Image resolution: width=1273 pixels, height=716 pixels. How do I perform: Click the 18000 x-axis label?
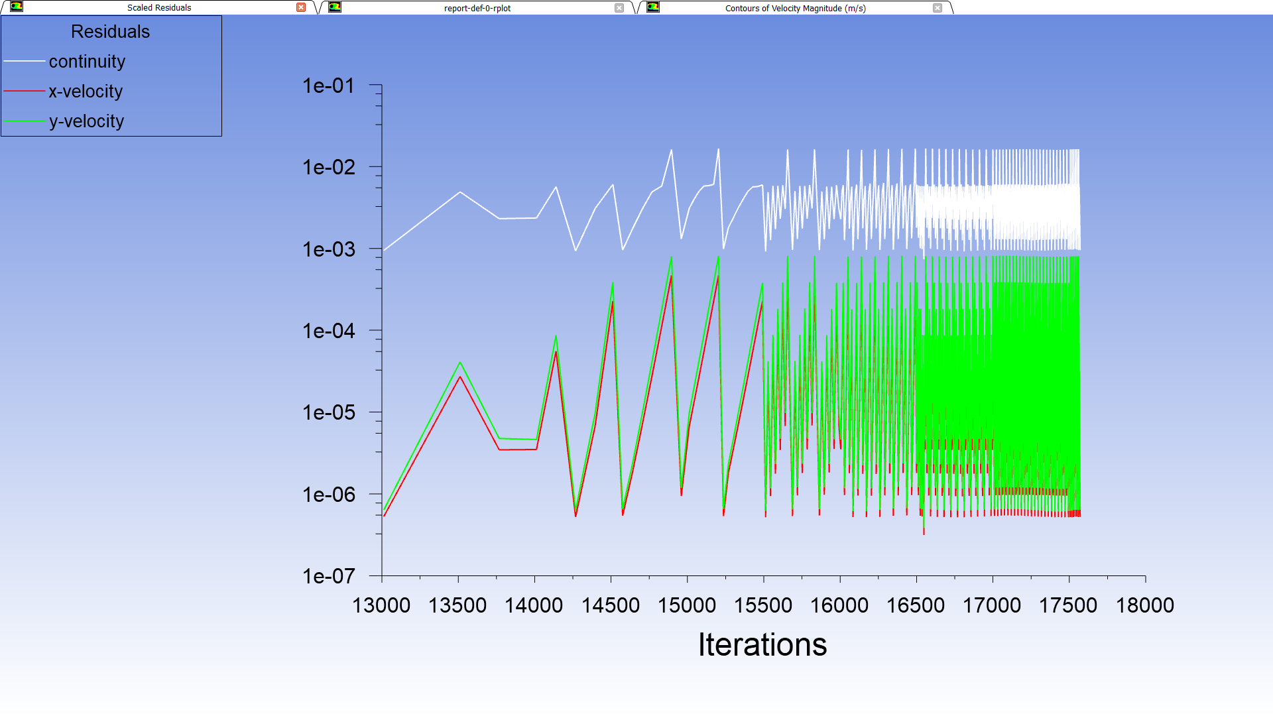1145,605
